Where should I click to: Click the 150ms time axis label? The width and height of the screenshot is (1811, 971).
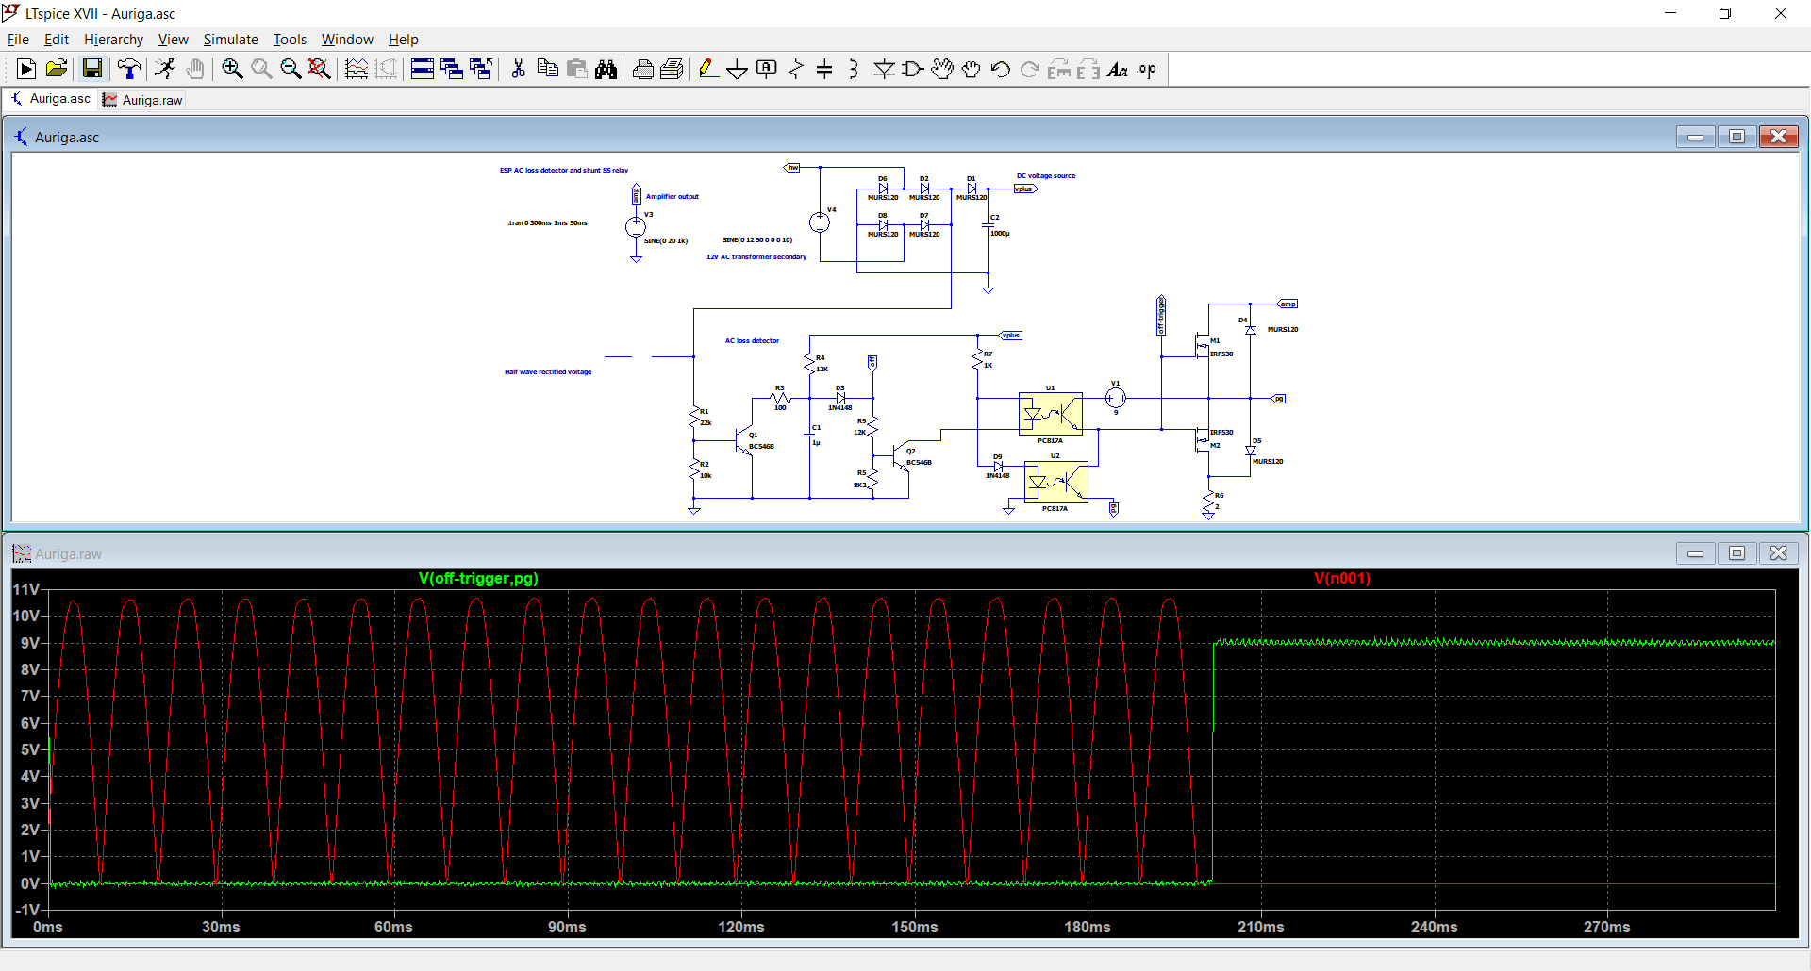[914, 928]
